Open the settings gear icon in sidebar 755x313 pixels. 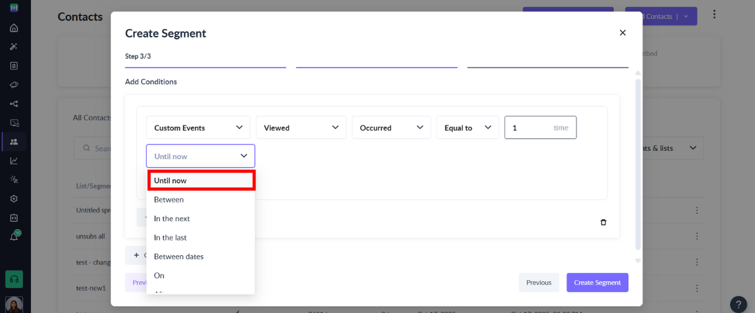(14, 199)
